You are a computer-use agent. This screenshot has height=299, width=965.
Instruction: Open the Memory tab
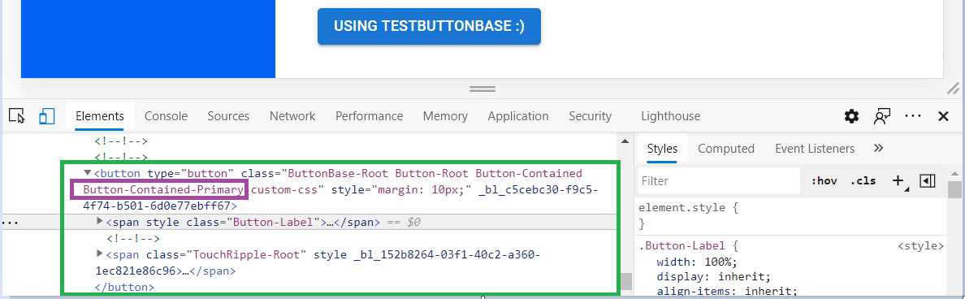(445, 116)
